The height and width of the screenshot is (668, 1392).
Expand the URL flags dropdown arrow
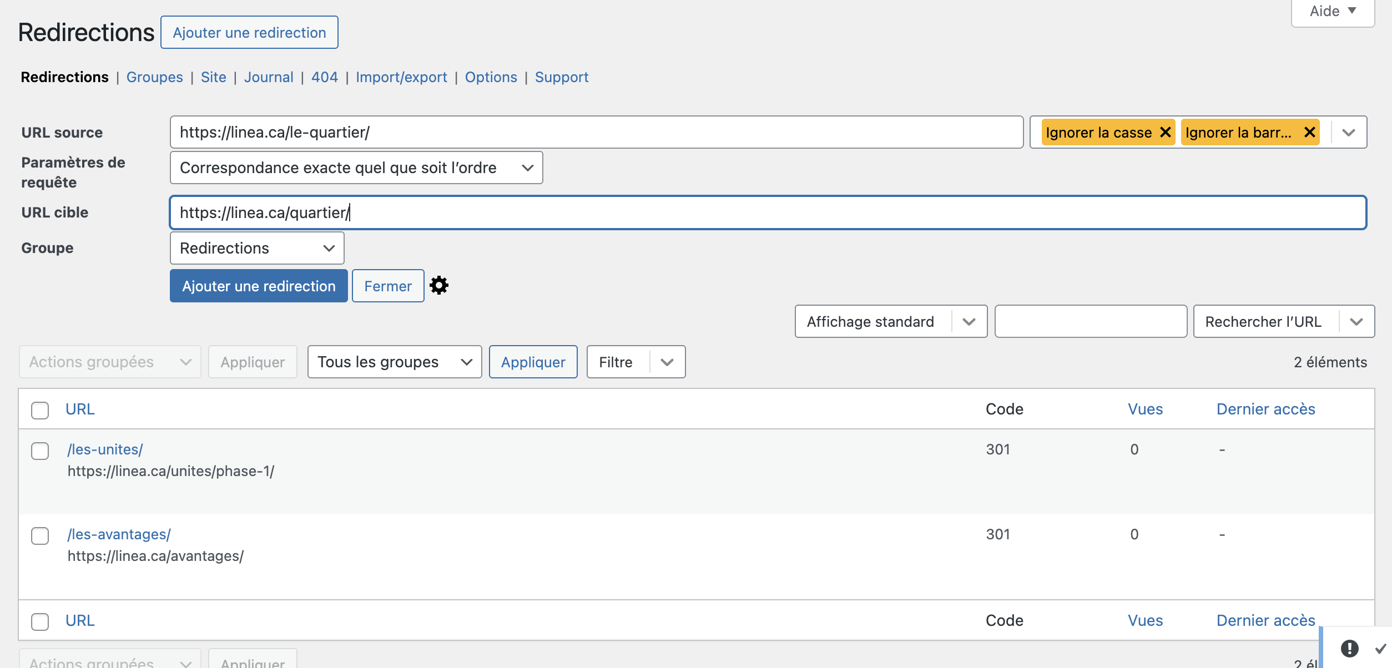[x=1349, y=133]
